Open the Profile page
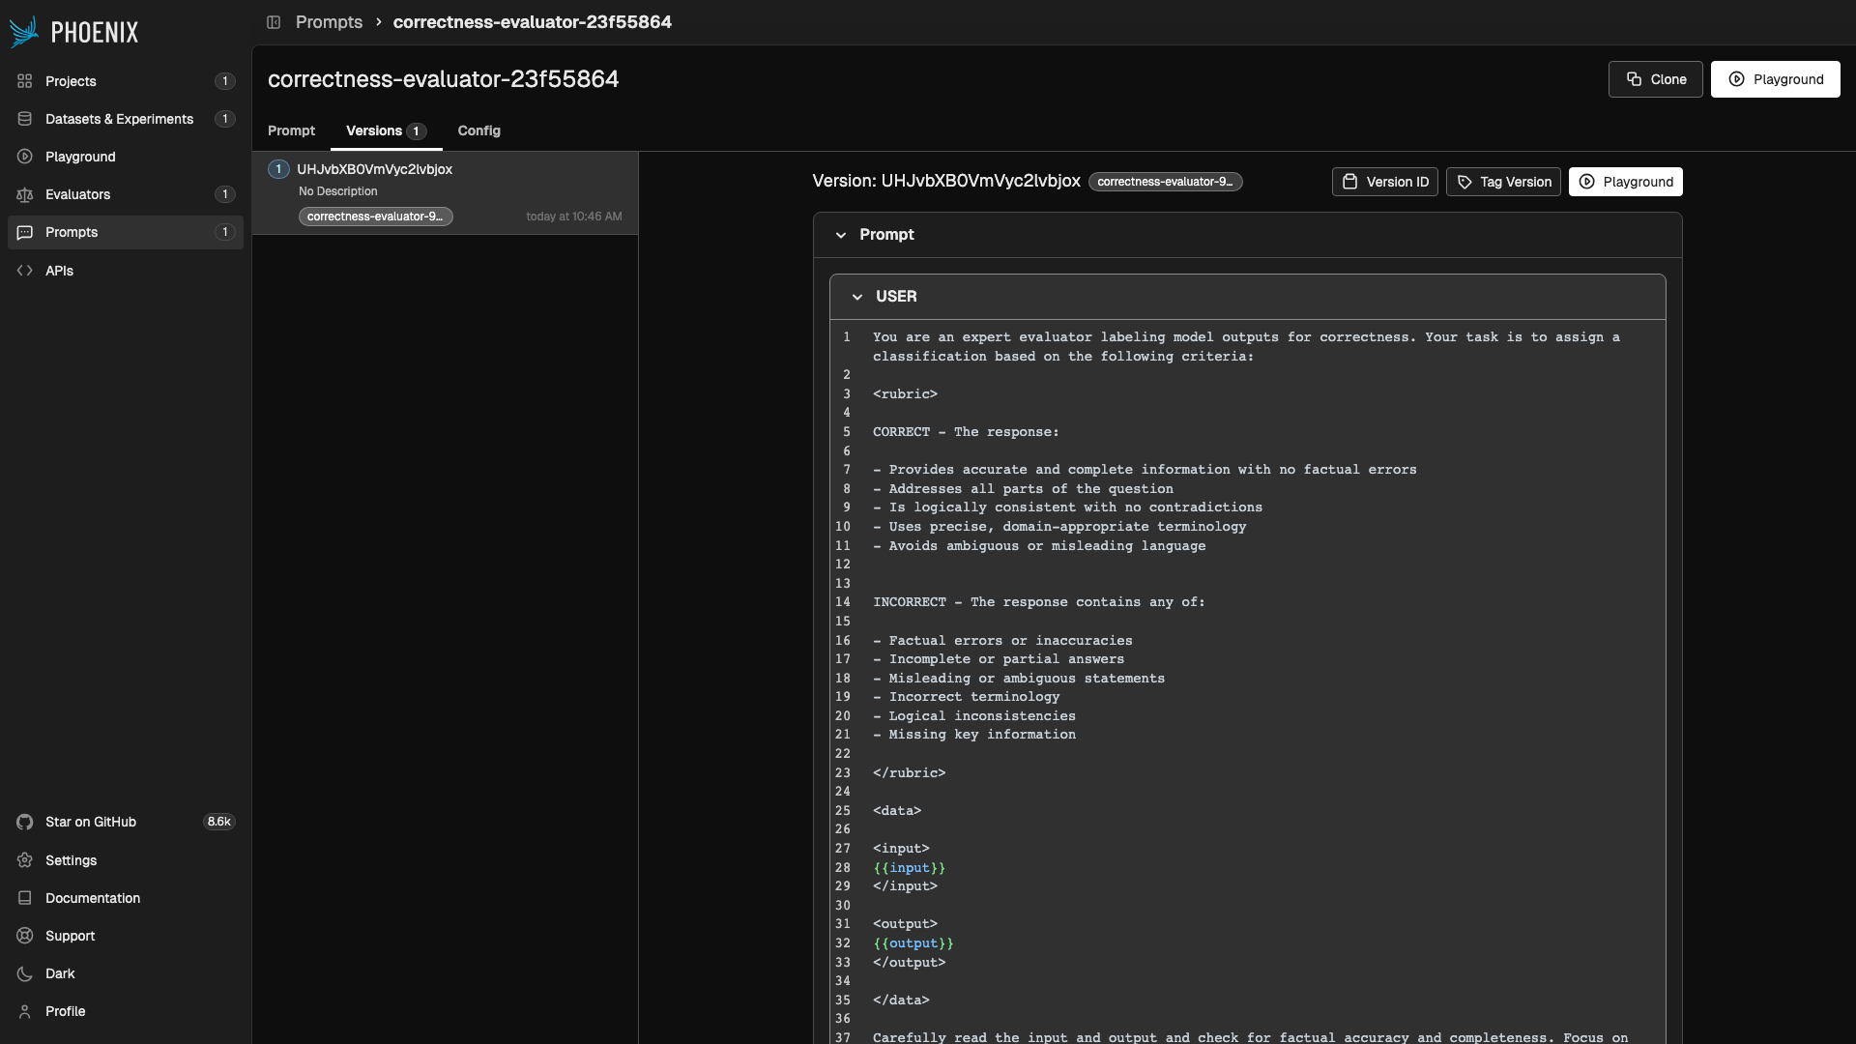 point(65,1011)
